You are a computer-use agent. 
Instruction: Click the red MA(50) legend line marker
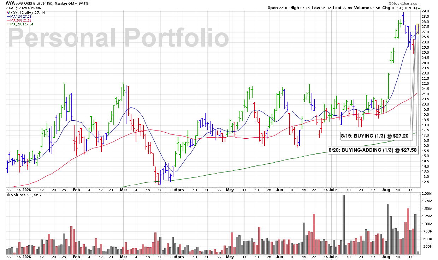click(x=8, y=20)
